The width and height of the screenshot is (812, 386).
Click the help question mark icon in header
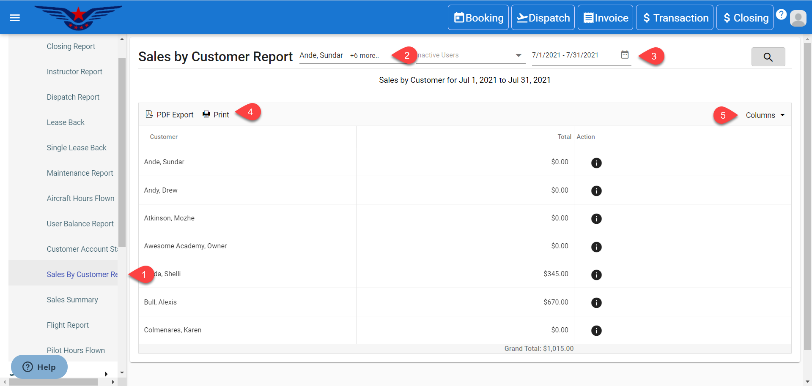781,15
